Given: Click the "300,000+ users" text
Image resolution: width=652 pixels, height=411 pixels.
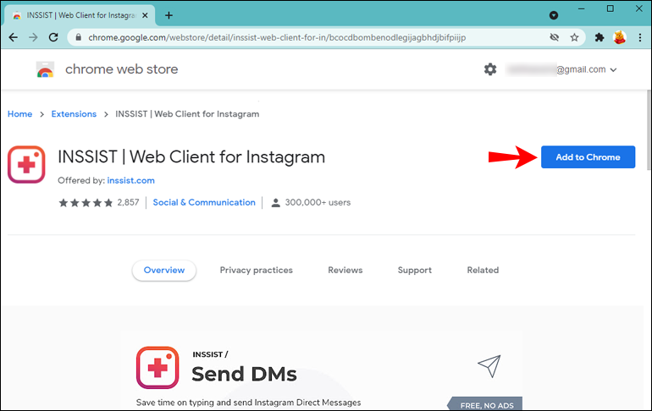Looking at the screenshot, I should tap(318, 203).
